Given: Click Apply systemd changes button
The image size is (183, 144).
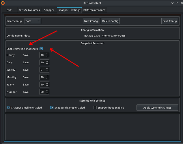Looking at the screenshot, I should (157, 108).
